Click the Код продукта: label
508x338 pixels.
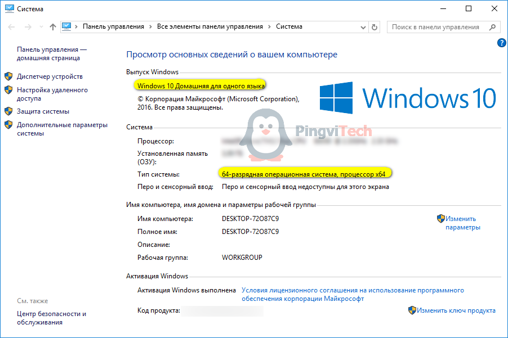tap(159, 310)
